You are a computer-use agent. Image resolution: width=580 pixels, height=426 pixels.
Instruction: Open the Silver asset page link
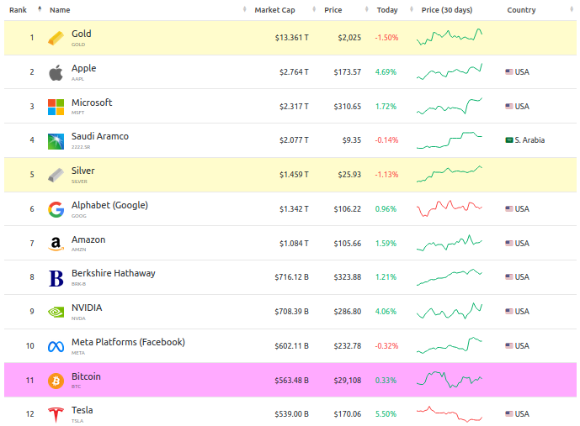pyautogui.click(x=82, y=171)
